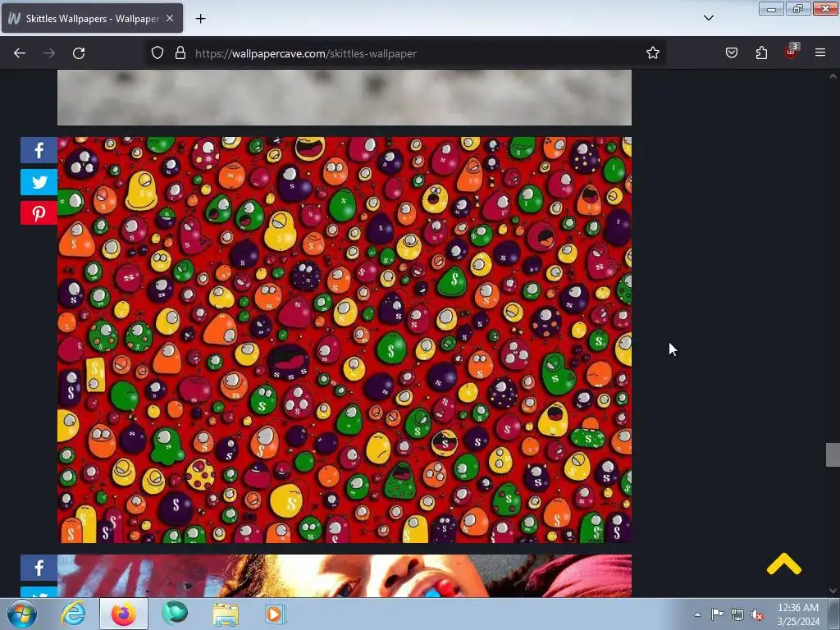This screenshot has height=630, width=840.
Task: Open the Firefox application menu
Action: 820,53
